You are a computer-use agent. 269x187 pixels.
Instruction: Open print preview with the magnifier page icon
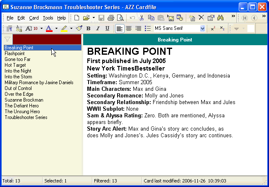120,18
